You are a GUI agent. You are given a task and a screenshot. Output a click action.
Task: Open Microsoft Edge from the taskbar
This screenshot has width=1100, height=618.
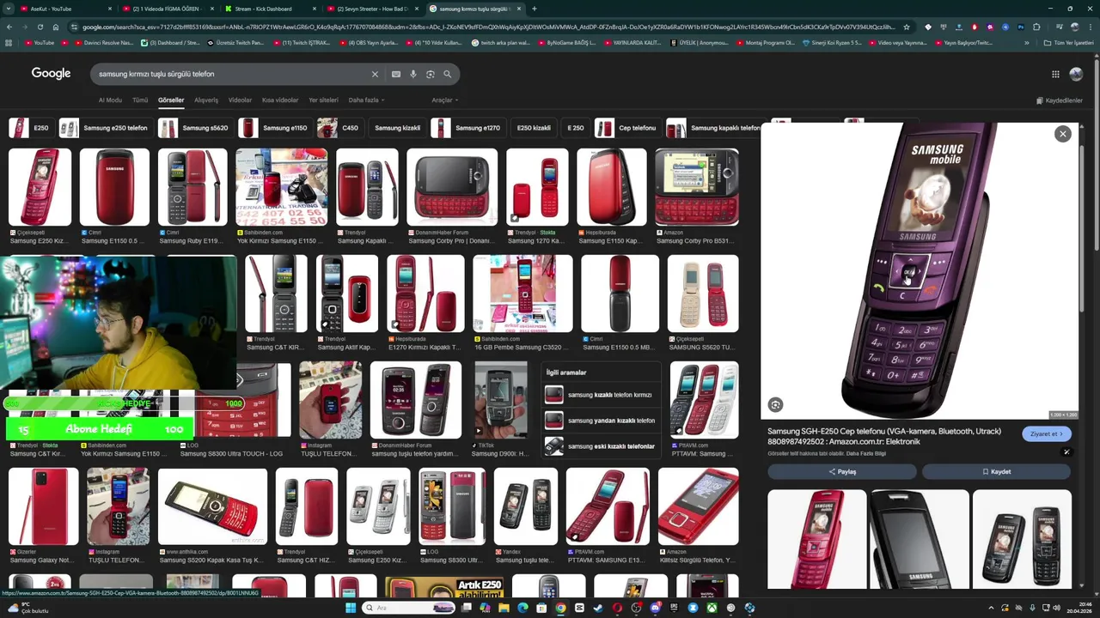point(522,608)
